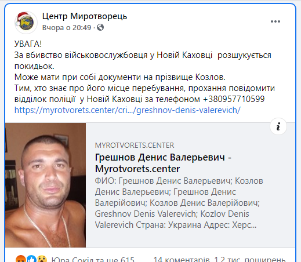Click the phone number +380957710599
This screenshot has width=301, height=262.
click(x=234, y=99)
